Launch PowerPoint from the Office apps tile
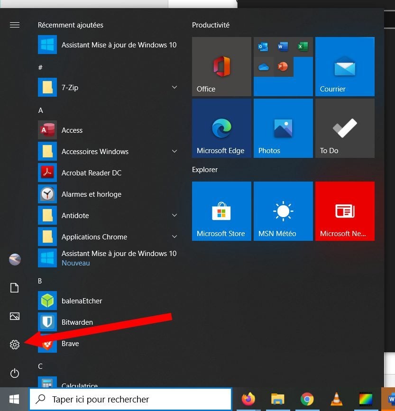This screenshot has width=395, height=411. (x=283, y=67)
